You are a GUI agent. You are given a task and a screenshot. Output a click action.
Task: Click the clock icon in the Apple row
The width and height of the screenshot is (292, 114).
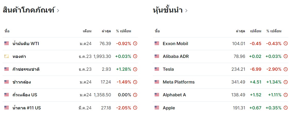tap(286, 108)
